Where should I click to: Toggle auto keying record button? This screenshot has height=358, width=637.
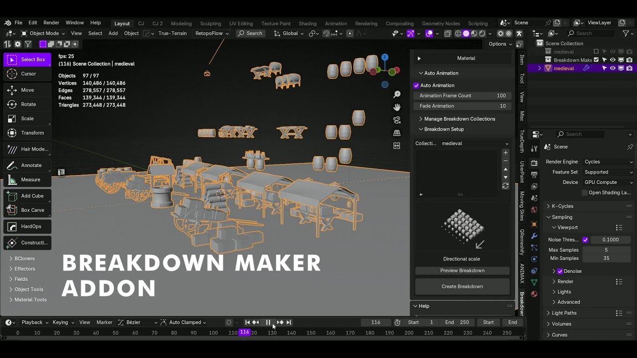tap(229, 322)
